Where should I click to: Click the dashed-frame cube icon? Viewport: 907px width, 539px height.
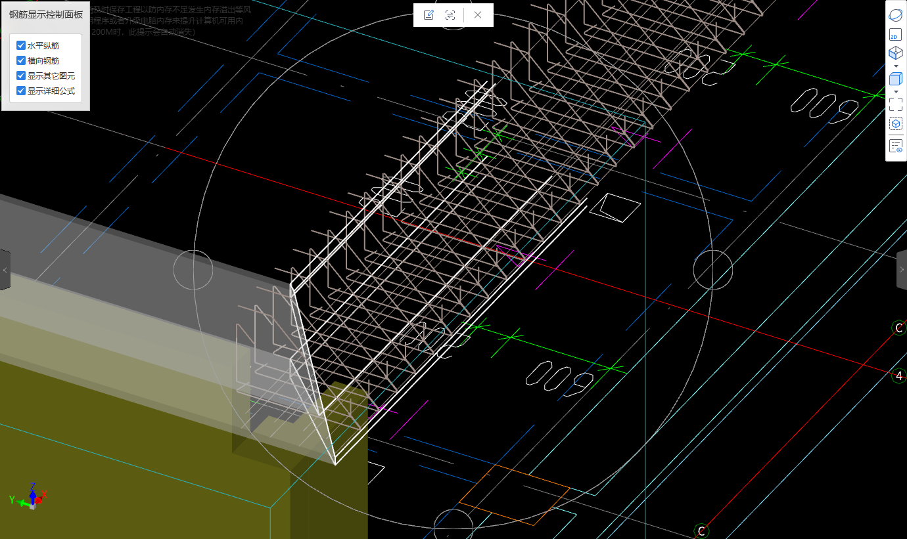(x=896, y=123)
